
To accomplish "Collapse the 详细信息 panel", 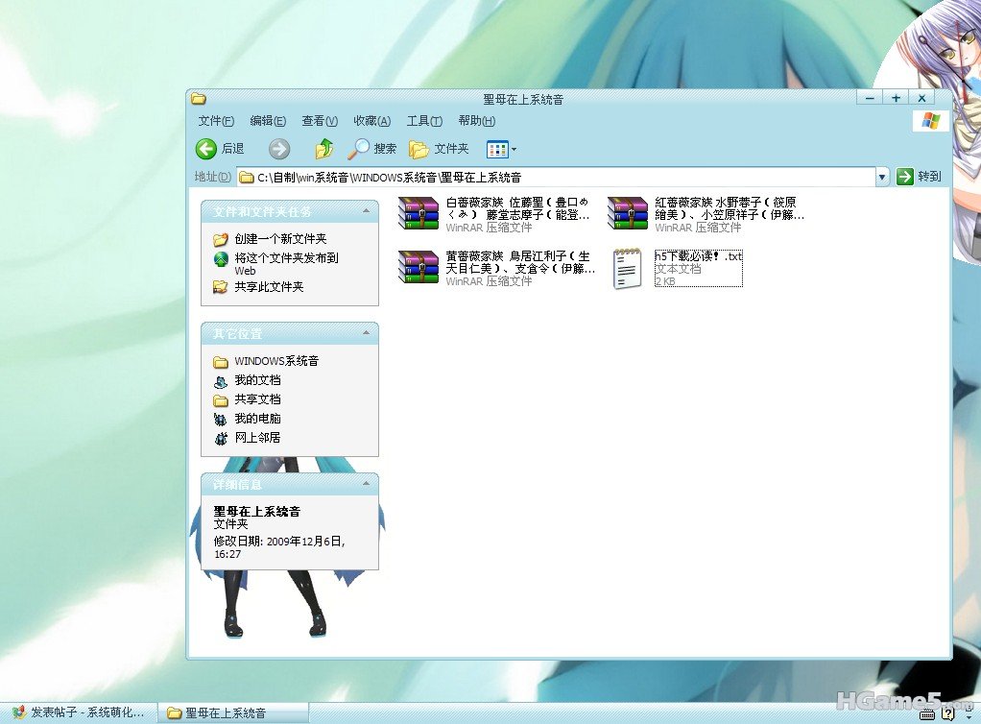I will (366, 484).
